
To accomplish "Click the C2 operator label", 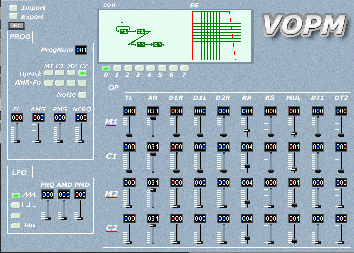I will [112, 228].
